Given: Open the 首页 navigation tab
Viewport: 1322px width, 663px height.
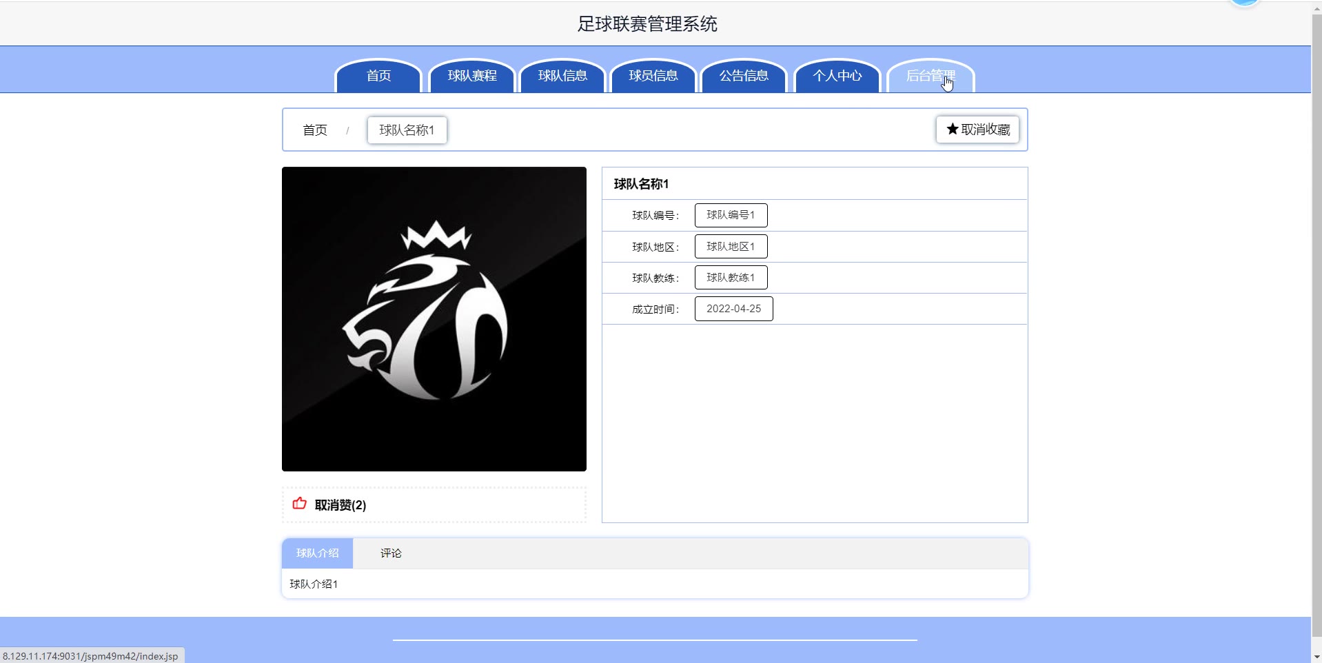Looking at the screenshot, I should click(378, 76).
